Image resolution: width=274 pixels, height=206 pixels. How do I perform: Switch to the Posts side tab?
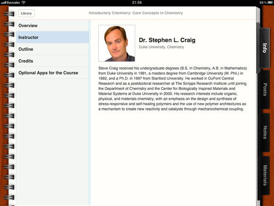pyautogui.click(x=265, y=90)
